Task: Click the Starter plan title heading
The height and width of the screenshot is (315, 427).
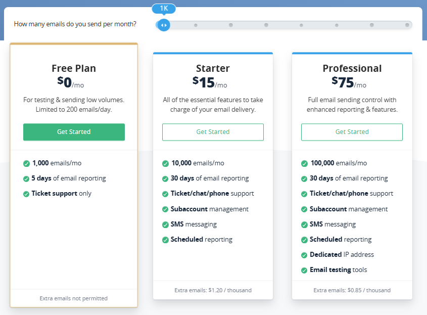Action: 213,68
